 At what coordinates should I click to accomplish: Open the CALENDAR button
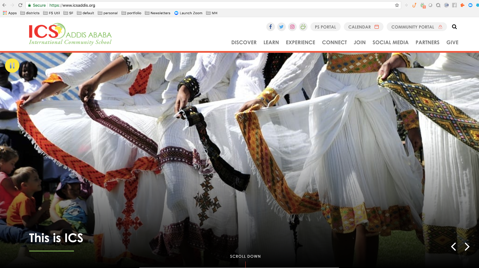363,27
